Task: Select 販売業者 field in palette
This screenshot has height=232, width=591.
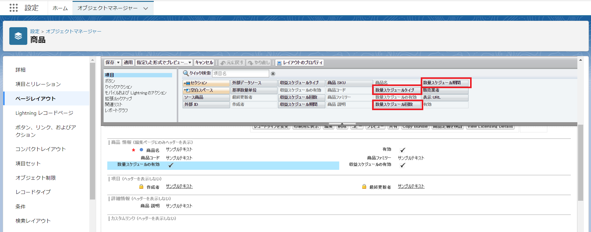Action: [x=445, y=90]
